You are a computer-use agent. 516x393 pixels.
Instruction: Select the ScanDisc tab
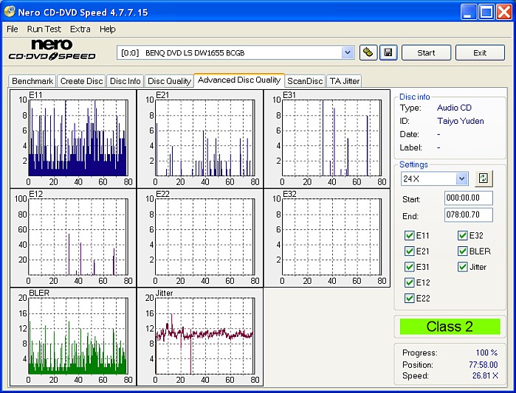coord(305,81)
